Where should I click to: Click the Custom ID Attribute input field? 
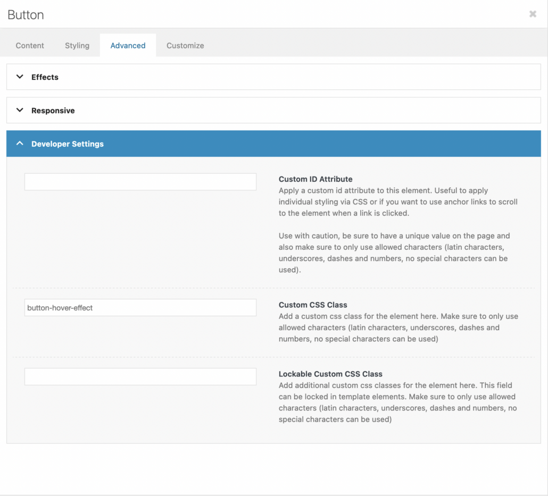point(140,181)
